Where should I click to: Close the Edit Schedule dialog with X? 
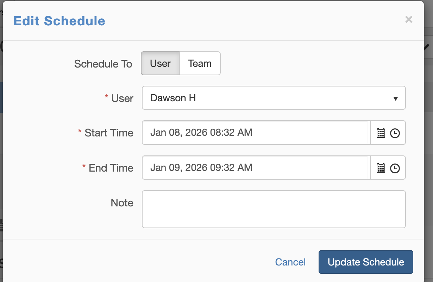click(x=408, y=20)
